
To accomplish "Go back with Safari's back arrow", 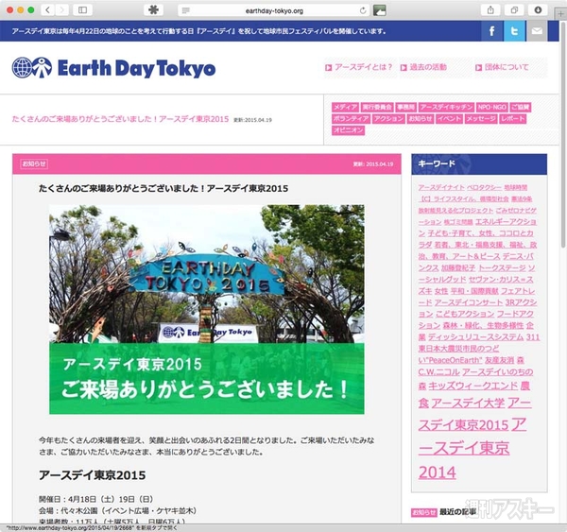I will (x=48, y=10).
